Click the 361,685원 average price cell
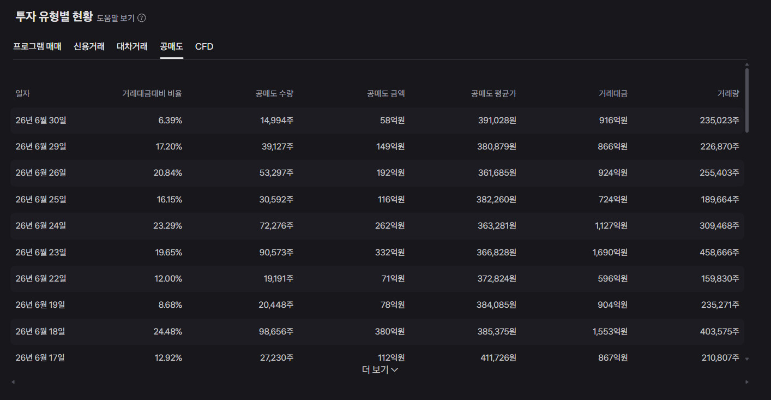 (497, 172)
